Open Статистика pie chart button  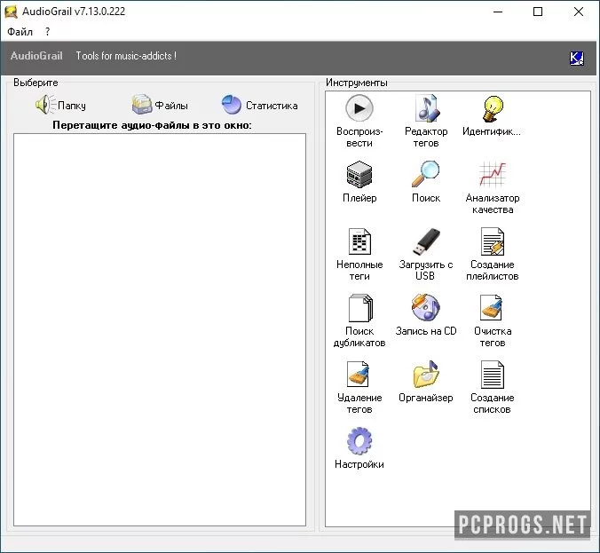pos(259,105)
